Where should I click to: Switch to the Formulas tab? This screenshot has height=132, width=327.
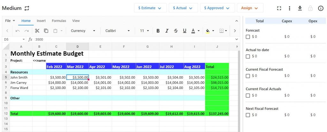(x=59, y=21)
